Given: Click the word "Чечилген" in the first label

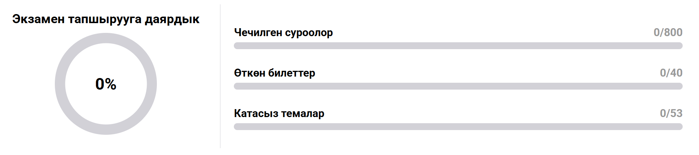Looking at the screenshot, I should click(x=258, y=33).
